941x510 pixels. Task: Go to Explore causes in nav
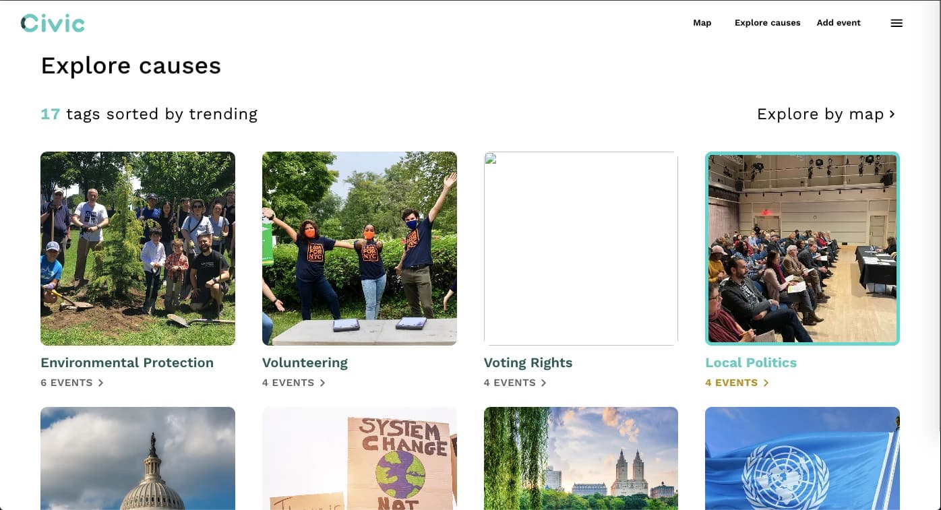[x=767, y=23]
